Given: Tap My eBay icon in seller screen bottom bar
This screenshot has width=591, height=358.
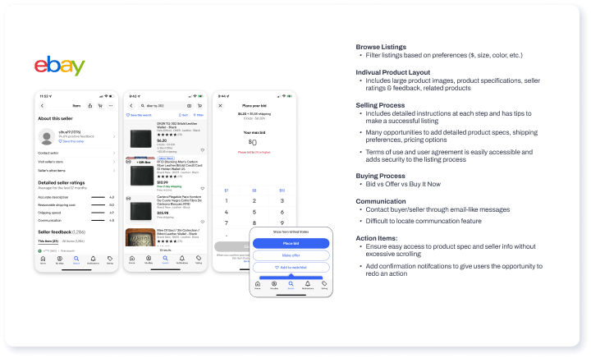Looking at the screenshot, I should pos(60,259).
